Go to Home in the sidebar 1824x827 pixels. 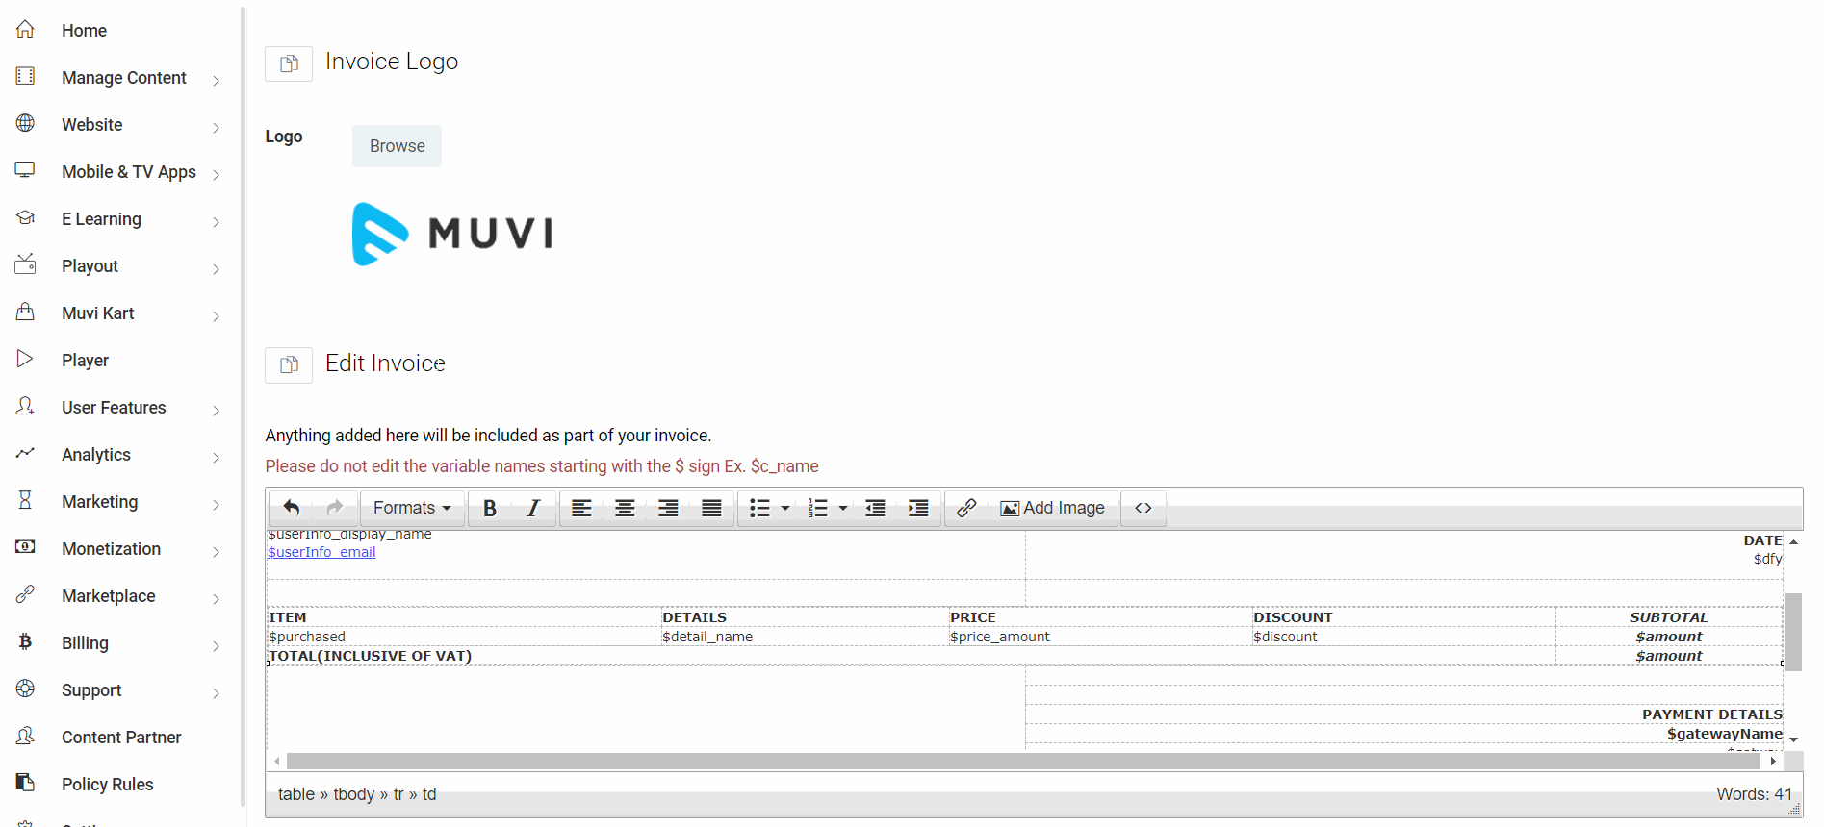pyautogui.click(x=84, y=31)
